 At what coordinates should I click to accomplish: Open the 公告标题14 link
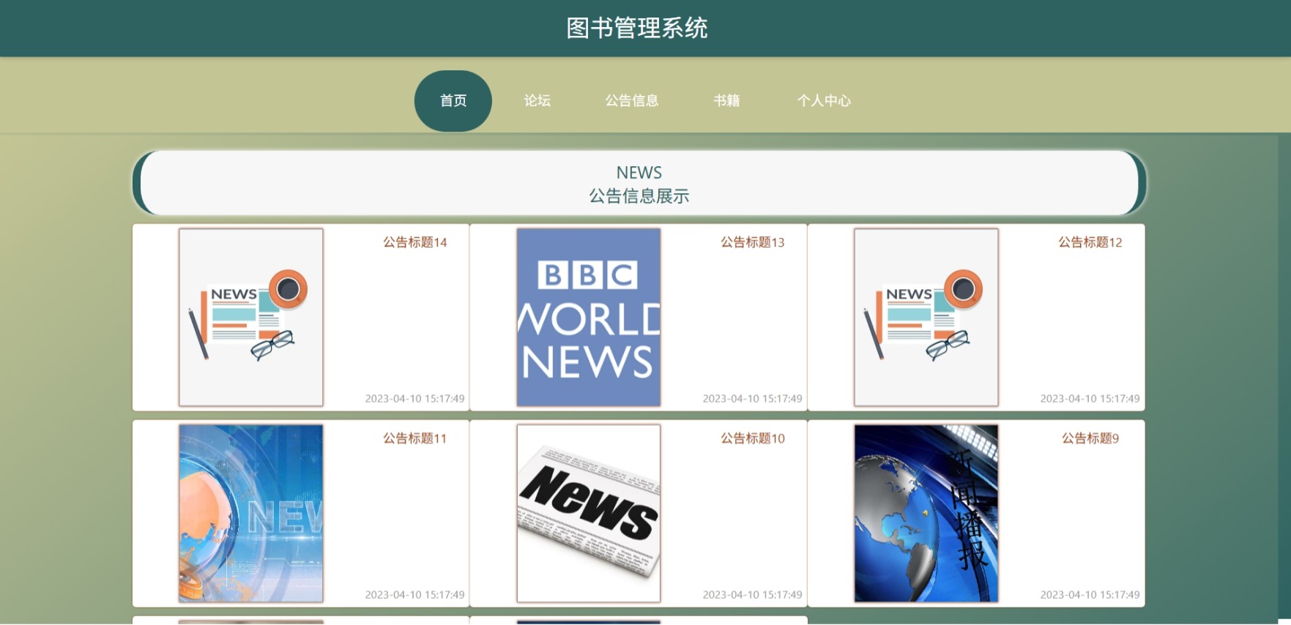tap(415, 242)
